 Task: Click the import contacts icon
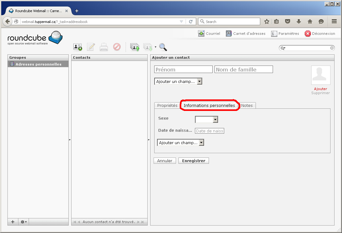click(x=135, y=47)
